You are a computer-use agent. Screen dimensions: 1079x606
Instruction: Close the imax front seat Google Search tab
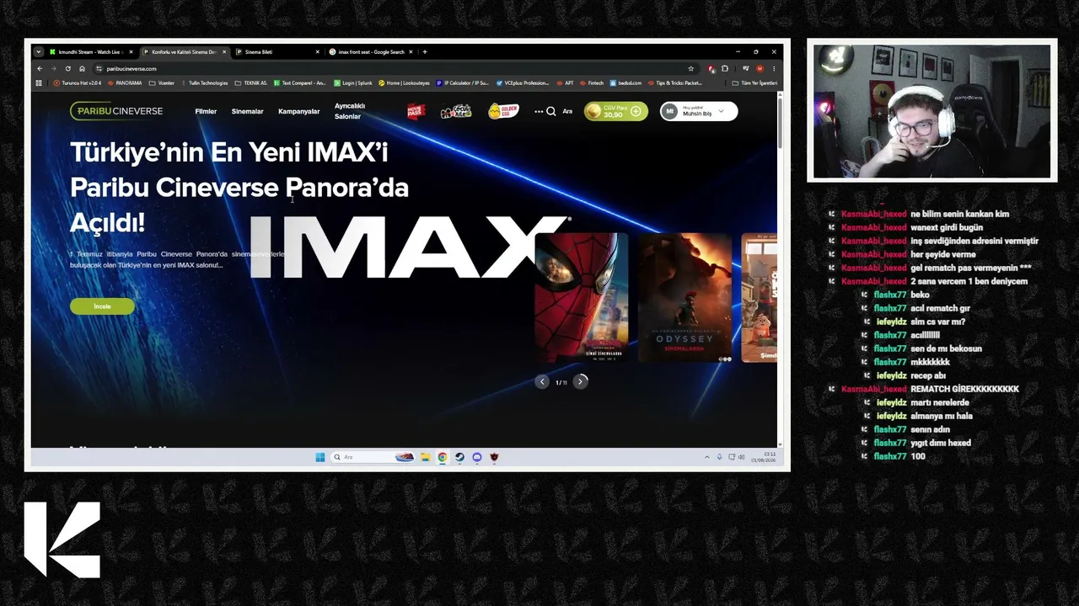[411, 52]
